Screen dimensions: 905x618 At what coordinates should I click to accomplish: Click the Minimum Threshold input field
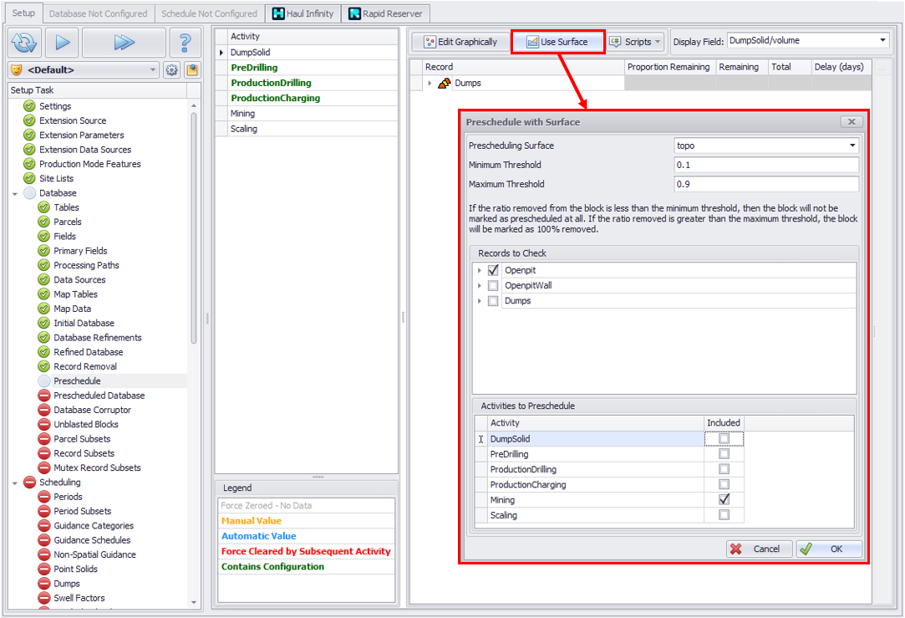(x=765, y=165)
